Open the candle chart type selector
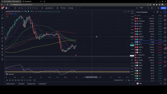Image resolution: width=167 pixels, height=94 pixels. click(x=42, y=8)
